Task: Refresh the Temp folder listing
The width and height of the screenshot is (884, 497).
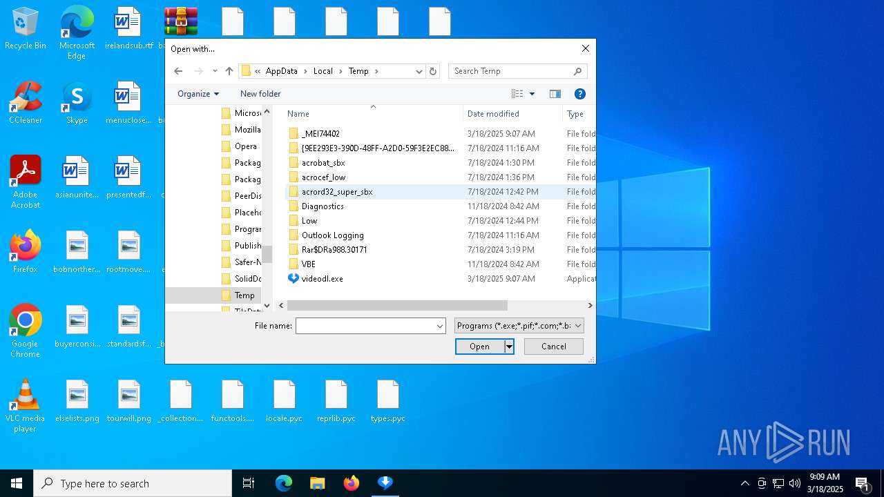Action: 433,71
